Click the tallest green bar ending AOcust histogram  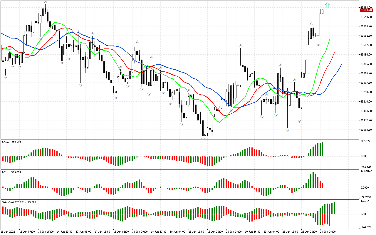tap(323, 149)
